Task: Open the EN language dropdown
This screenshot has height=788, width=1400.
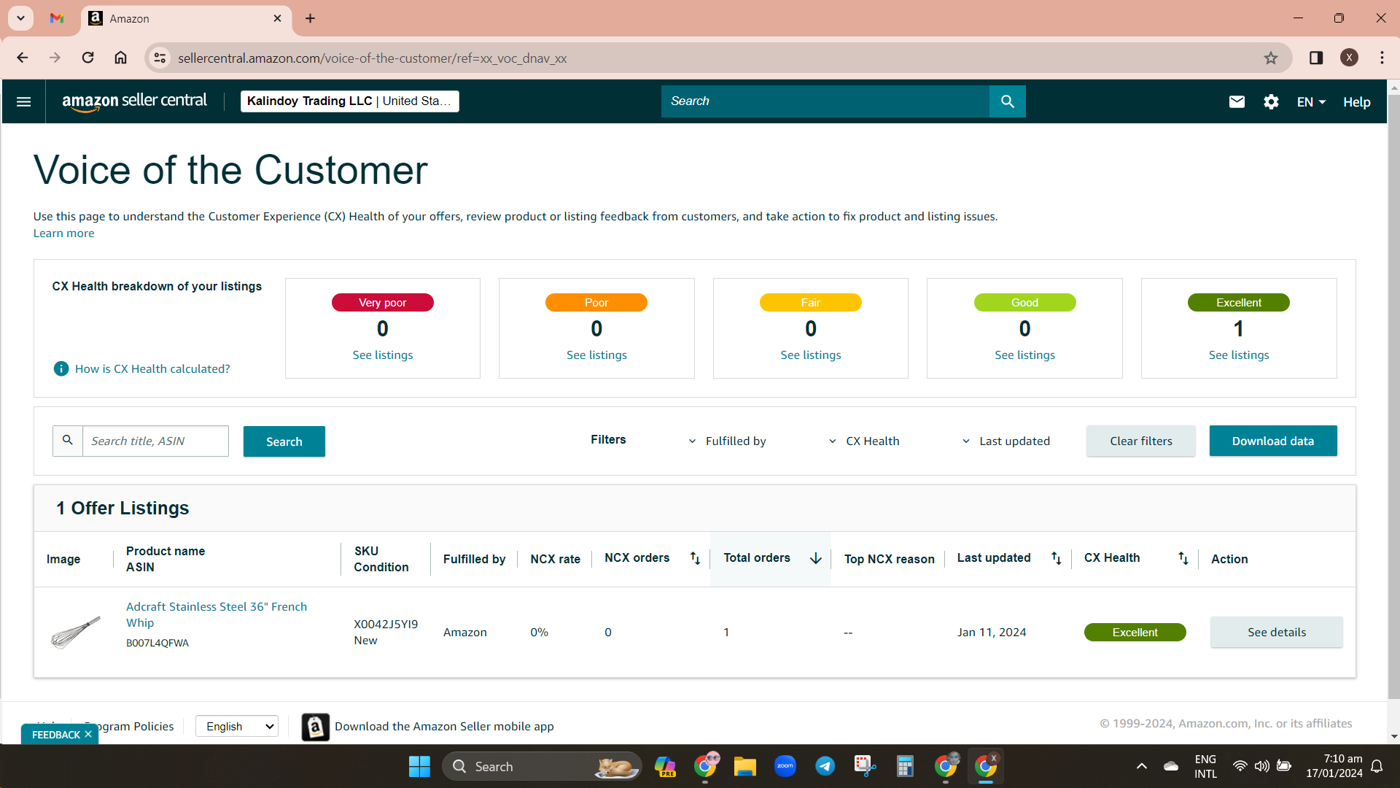Action: point(1311,102)
